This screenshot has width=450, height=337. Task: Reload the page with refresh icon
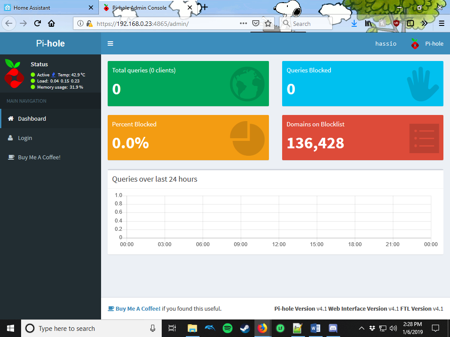[37, 23]
